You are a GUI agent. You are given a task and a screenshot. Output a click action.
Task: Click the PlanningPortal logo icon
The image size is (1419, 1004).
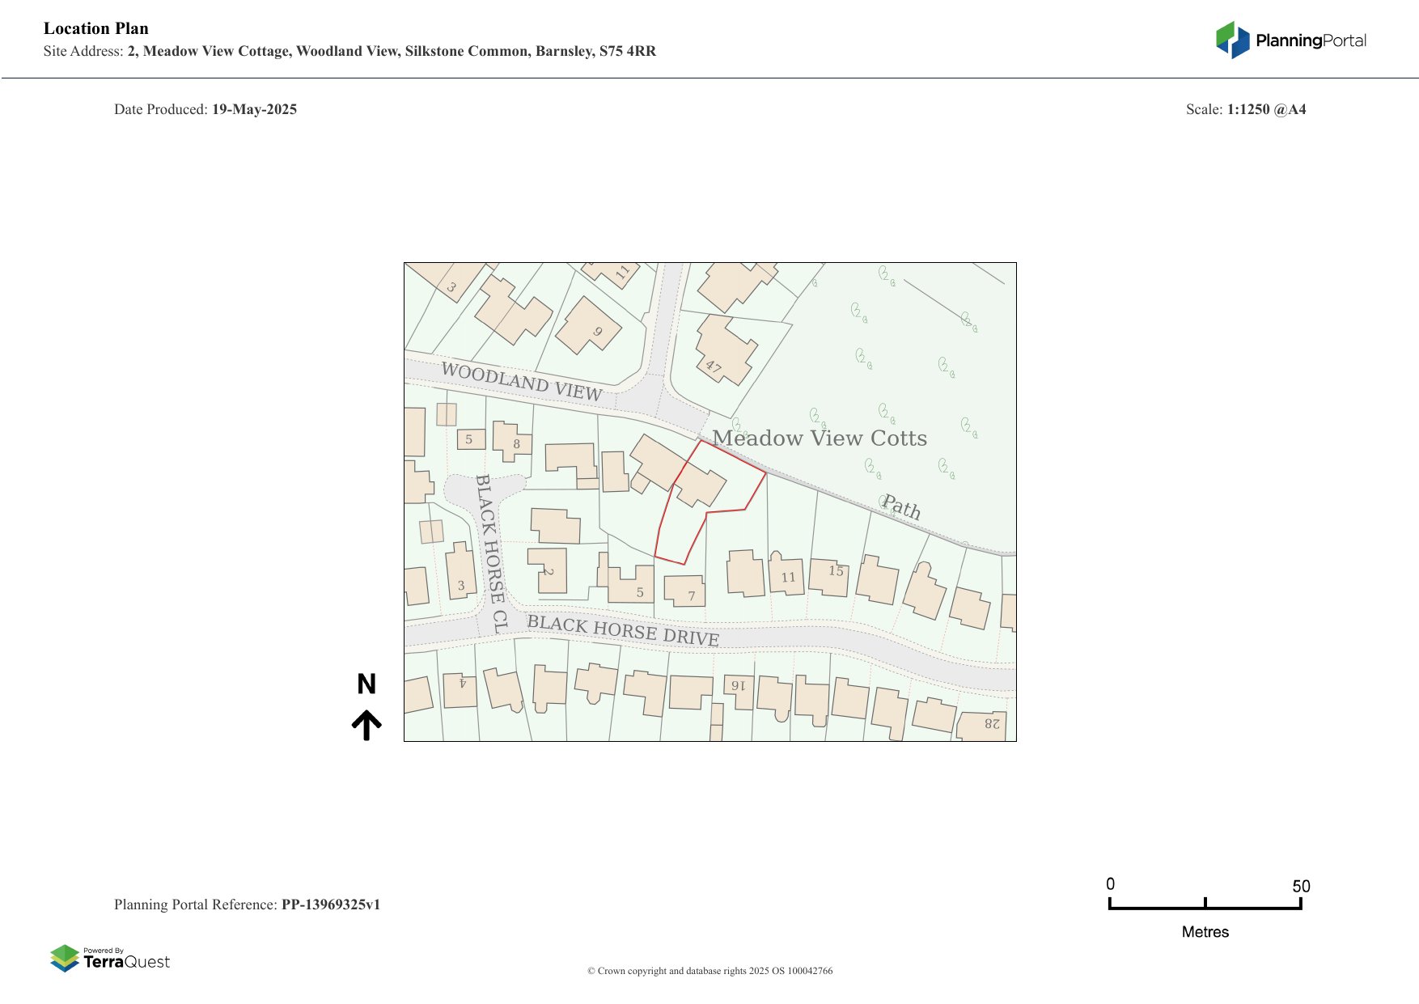tap(1232, 40)
